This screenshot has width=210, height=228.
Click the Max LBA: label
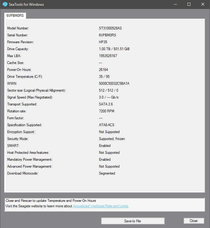14,56
